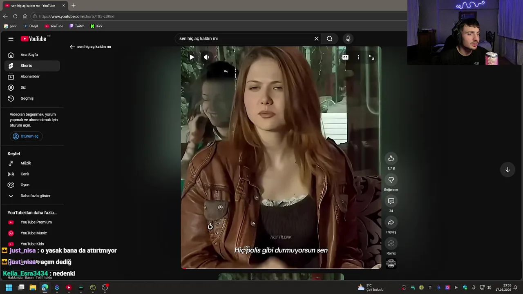
Task: Open Geçmiş watch history
Action: pyautogui.click(x=32, y=98)
